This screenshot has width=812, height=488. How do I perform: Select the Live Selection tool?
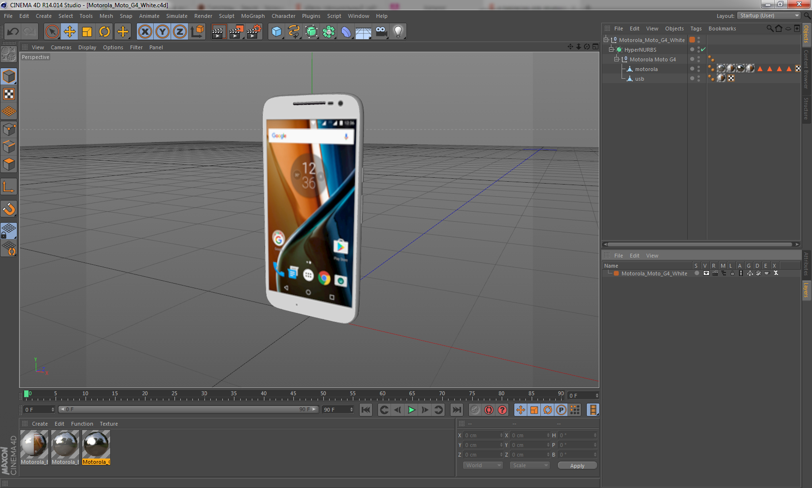click(52, 32)
